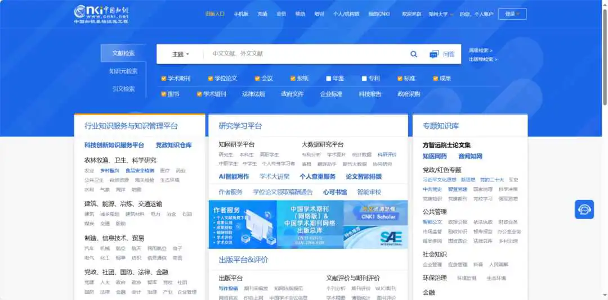Click the 乡村振兴 industry link
The height and width of the screenshot is (300, 608).
[110, 171]
